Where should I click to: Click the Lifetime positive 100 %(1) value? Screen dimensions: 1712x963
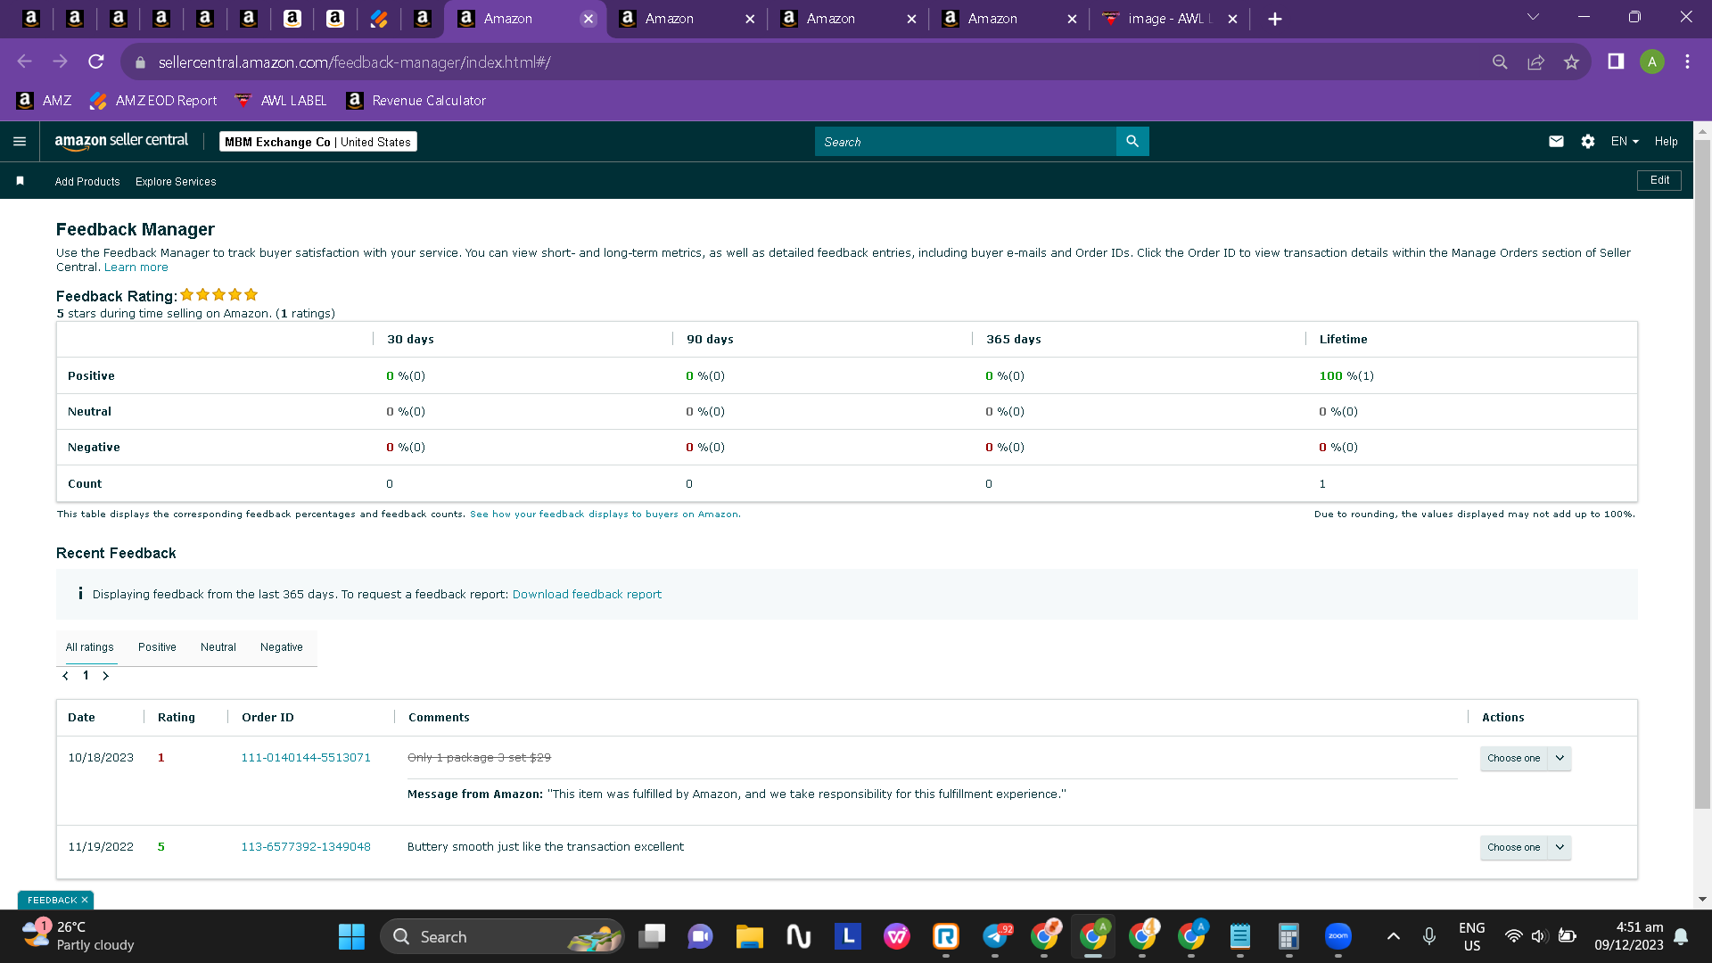click(1346, 376)
